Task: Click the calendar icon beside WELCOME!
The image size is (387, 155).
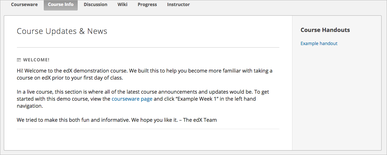Action: (x=19, y=60)
